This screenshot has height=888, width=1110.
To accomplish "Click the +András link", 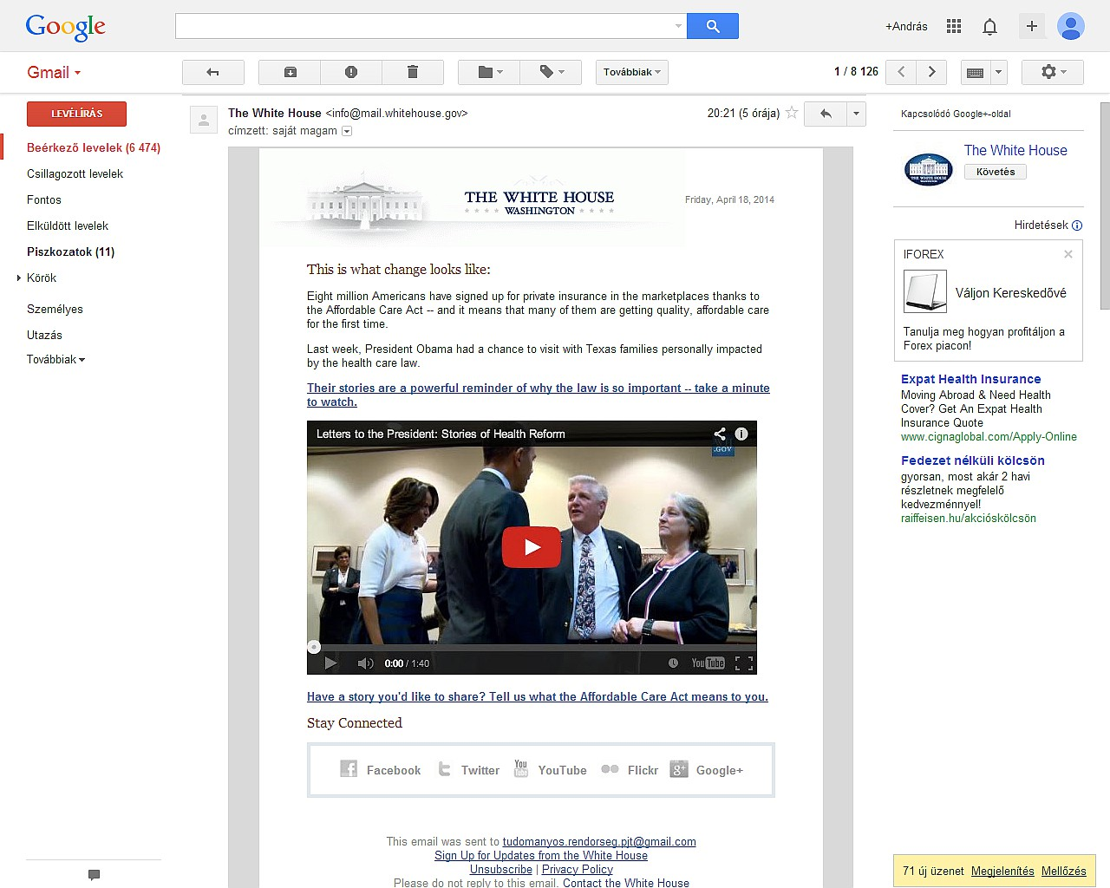I will (906, 26).
